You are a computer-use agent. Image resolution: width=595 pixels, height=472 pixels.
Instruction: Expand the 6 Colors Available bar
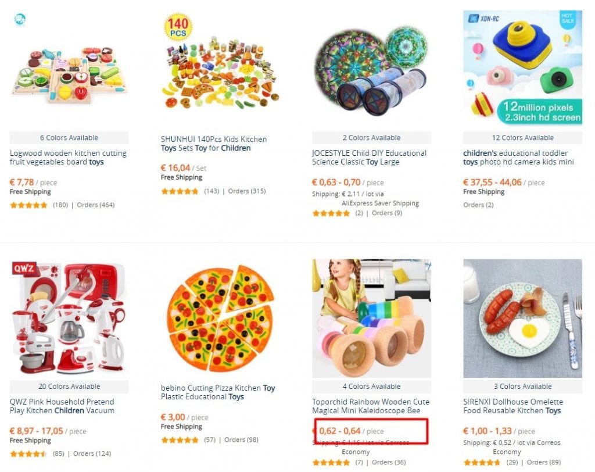coord(69,138)
